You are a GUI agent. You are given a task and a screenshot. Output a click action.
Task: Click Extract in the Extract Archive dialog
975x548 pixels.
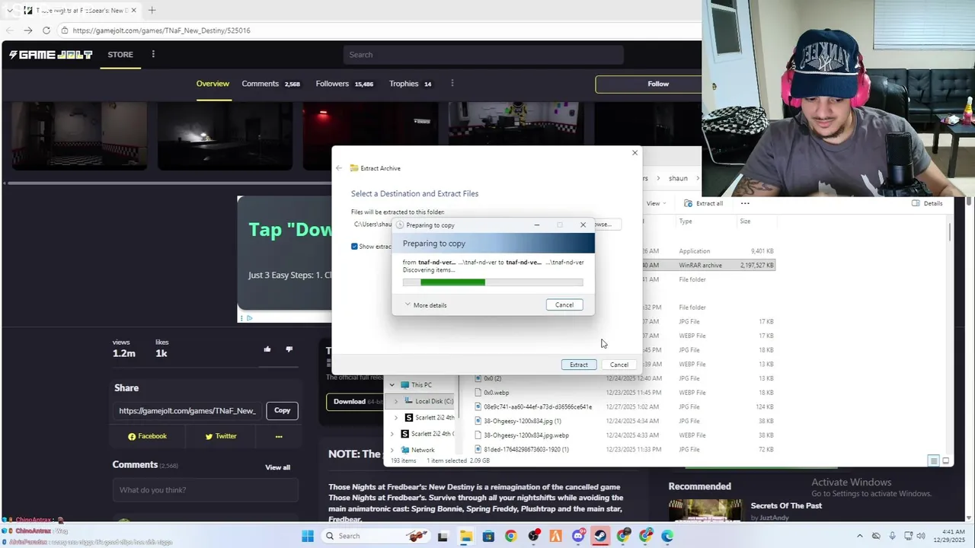(579, 365)
